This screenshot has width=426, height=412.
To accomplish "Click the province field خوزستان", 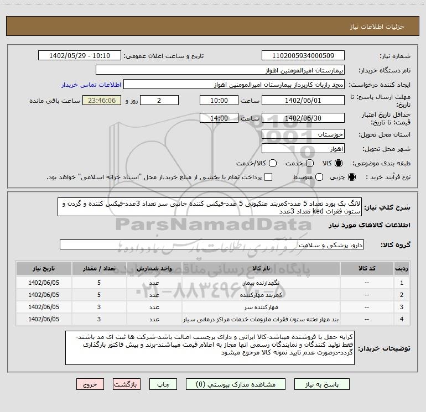I will click(x=303, y=134).
